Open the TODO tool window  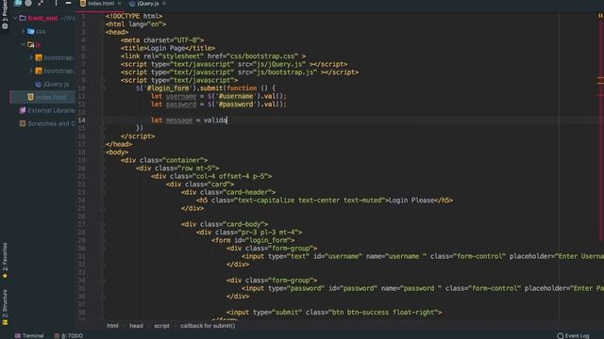point(69,335)
